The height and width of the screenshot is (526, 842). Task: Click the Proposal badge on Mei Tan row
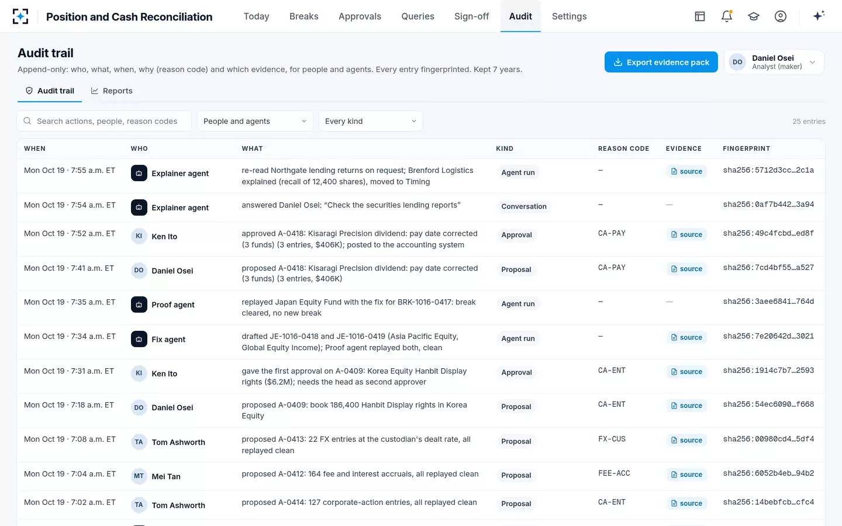pyautogui.click(x=516, y=475)
